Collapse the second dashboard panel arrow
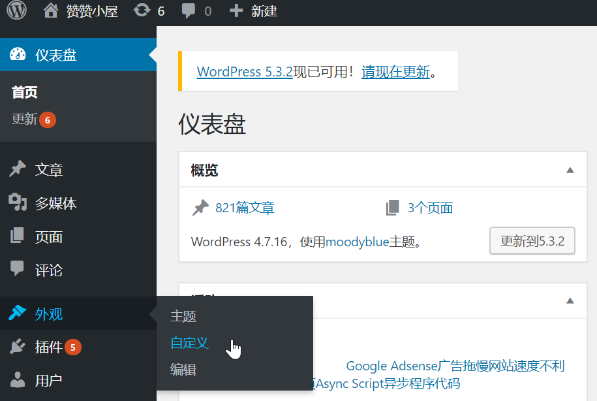Viewport: 597px width, 401px height. tap(570, 300)
